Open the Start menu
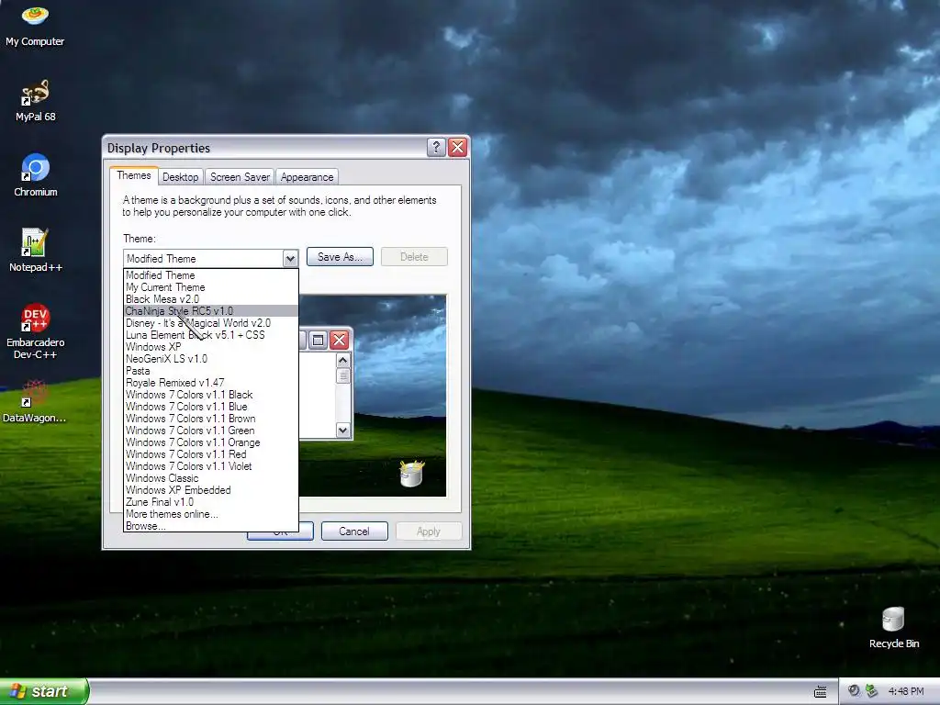The width and height of the screenshot is (940, 705). click(x=44, y=691)
